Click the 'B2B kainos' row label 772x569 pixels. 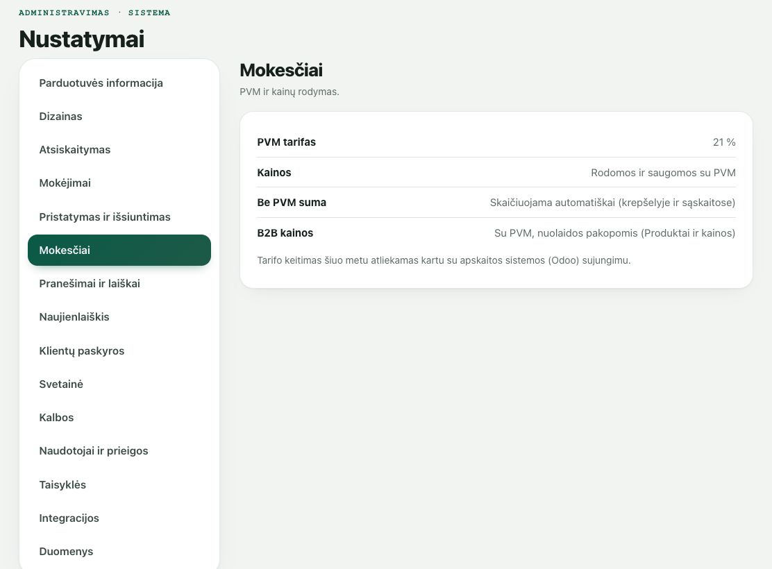pyautogui.click(x=285, y=233)
